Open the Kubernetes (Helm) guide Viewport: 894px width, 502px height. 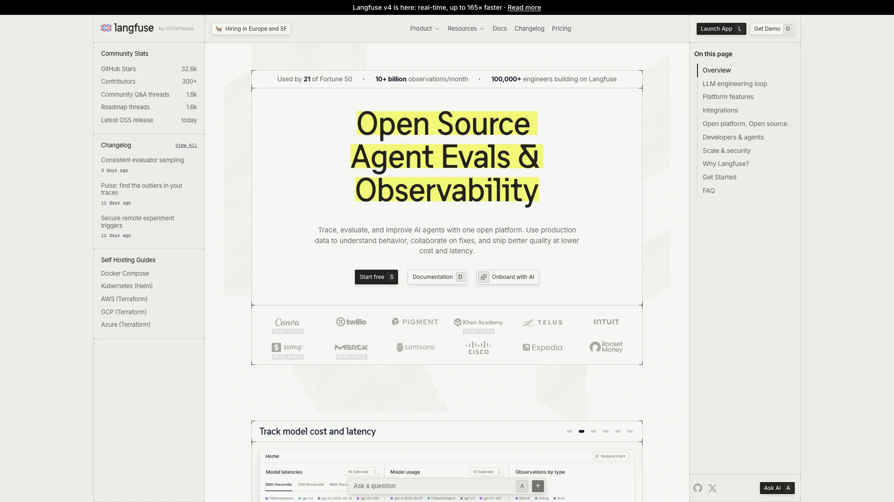coord(127,286)
